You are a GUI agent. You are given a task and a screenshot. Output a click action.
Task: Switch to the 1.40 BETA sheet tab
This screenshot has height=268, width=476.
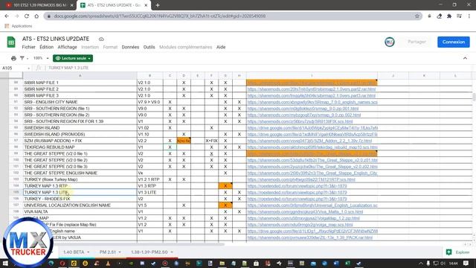tap(74, 252)
